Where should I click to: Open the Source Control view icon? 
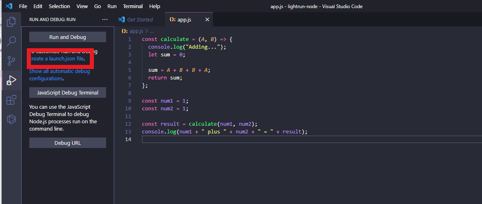pyautogui.click(x=11, y=61)
